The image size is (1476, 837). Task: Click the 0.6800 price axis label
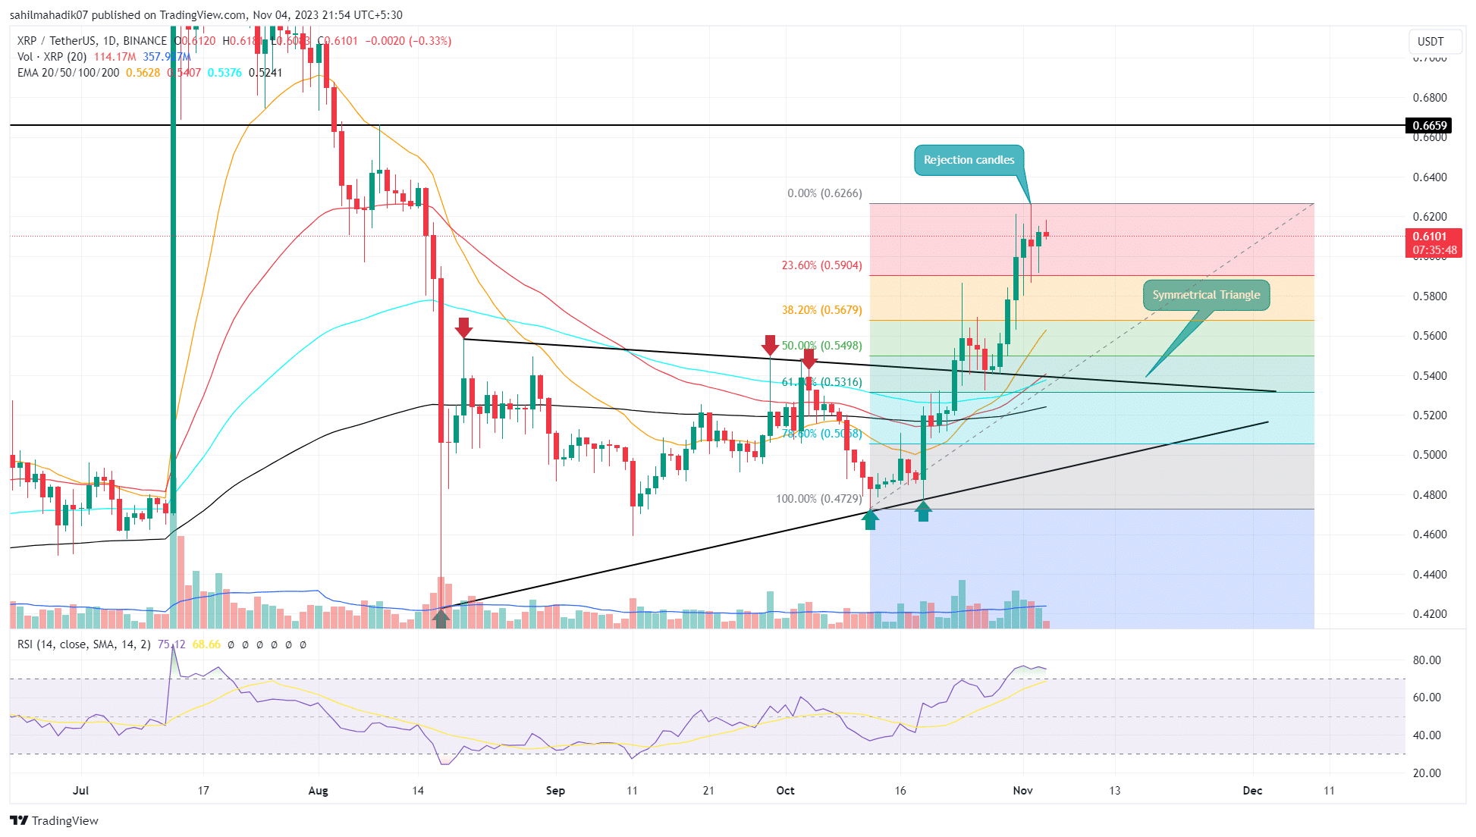pyautogui.click(x=1430, y=98)
